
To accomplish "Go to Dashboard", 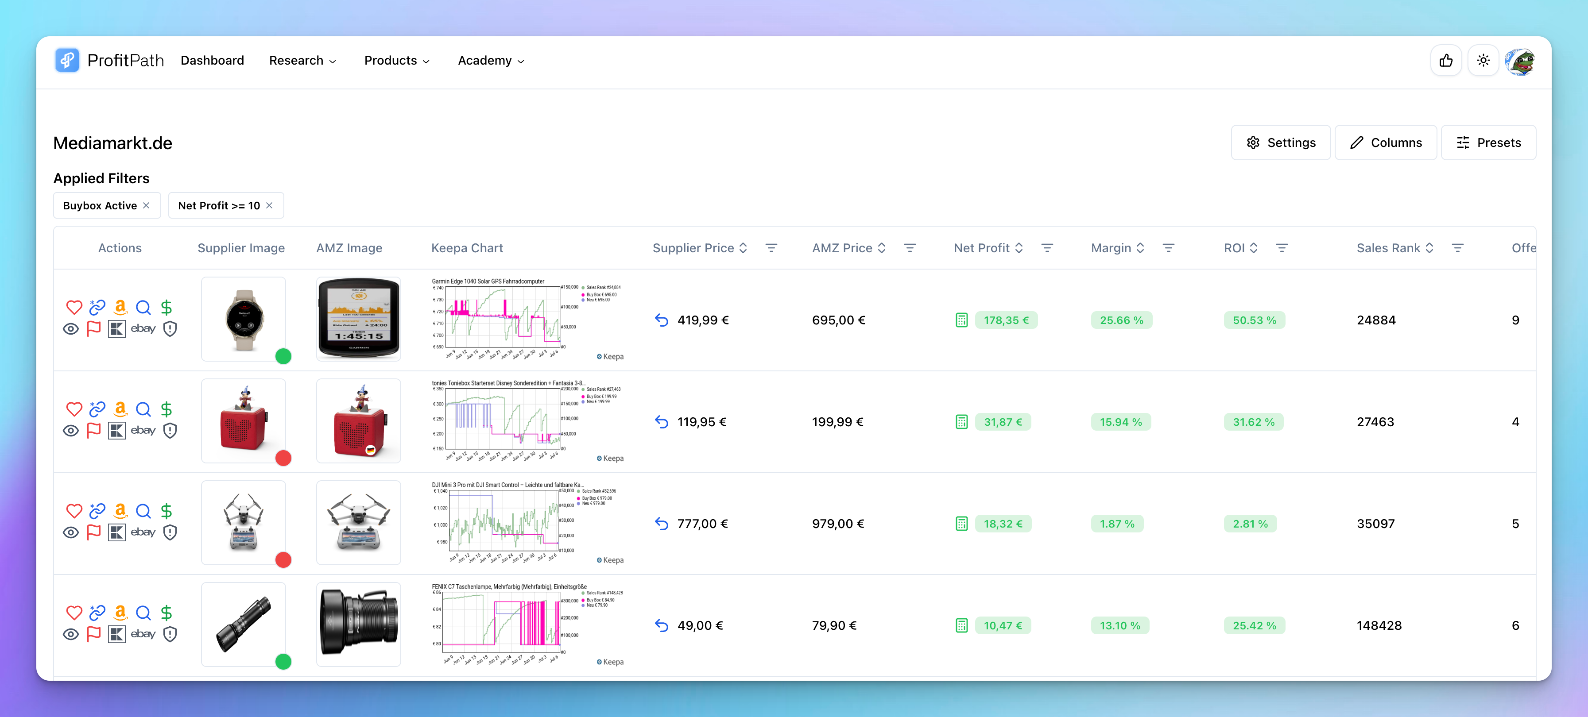I will tap(212, 60).
